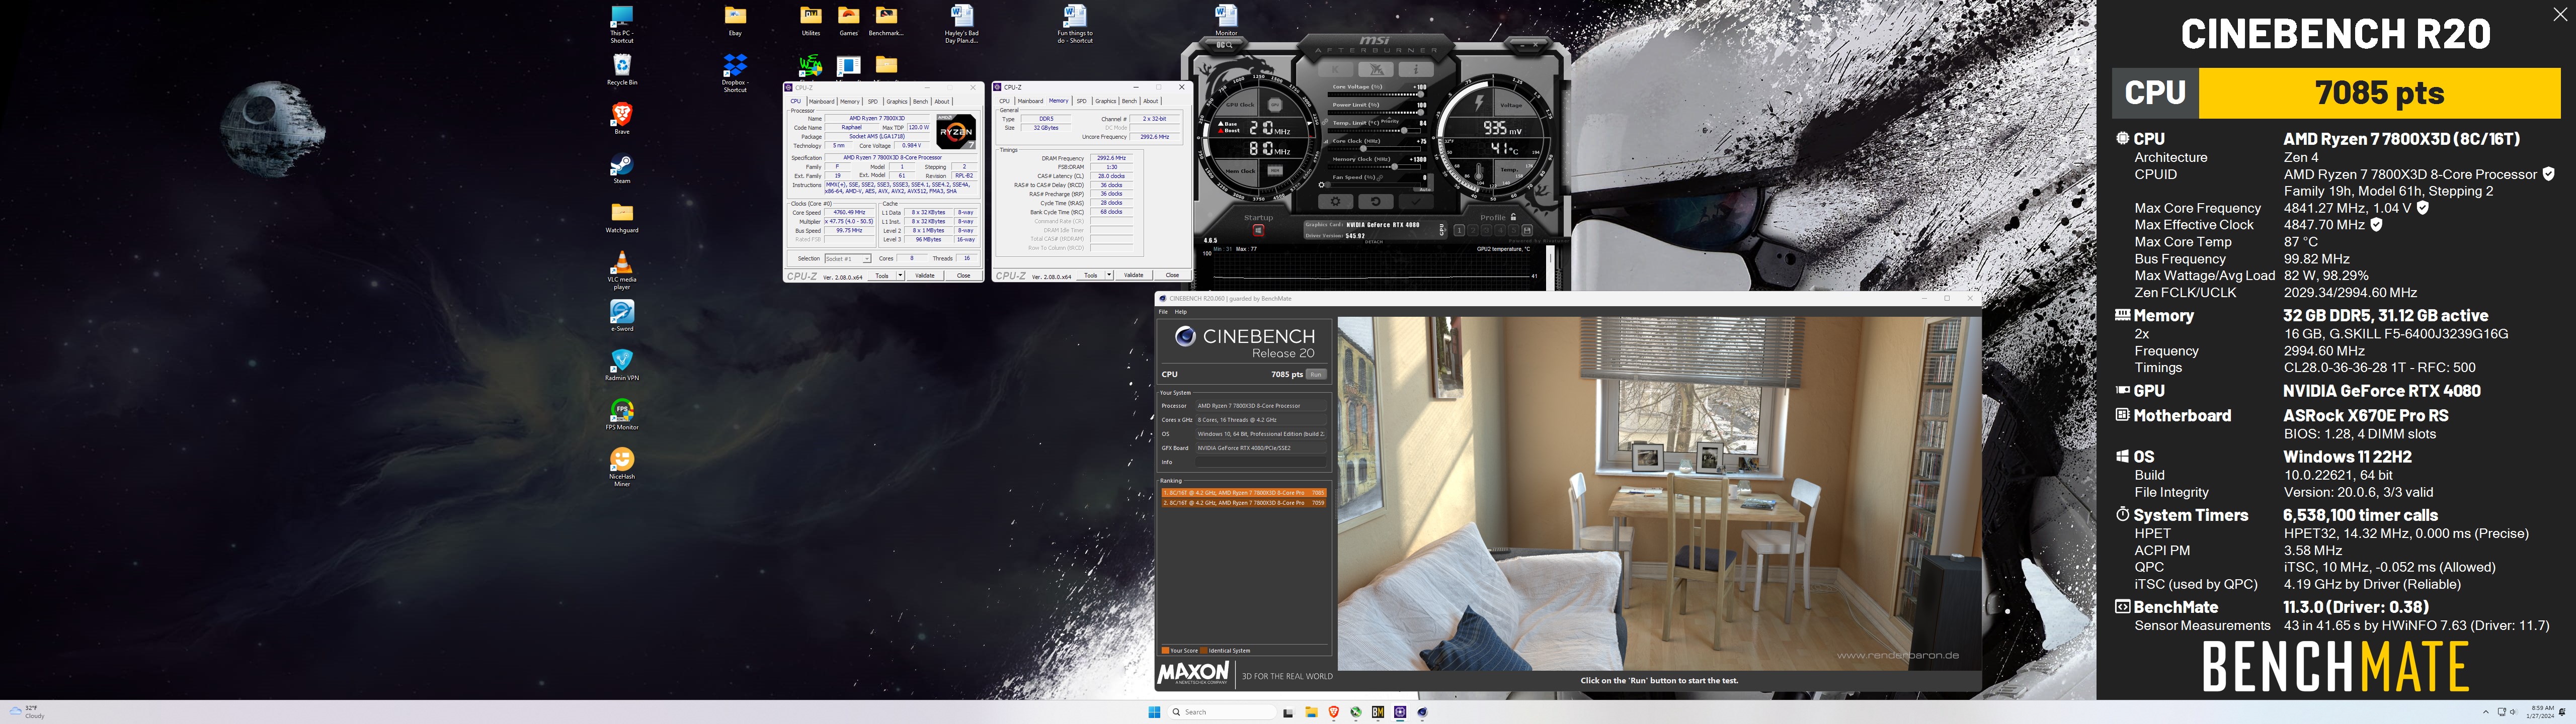Click the Afterburner apply checkmark button

1416,202
